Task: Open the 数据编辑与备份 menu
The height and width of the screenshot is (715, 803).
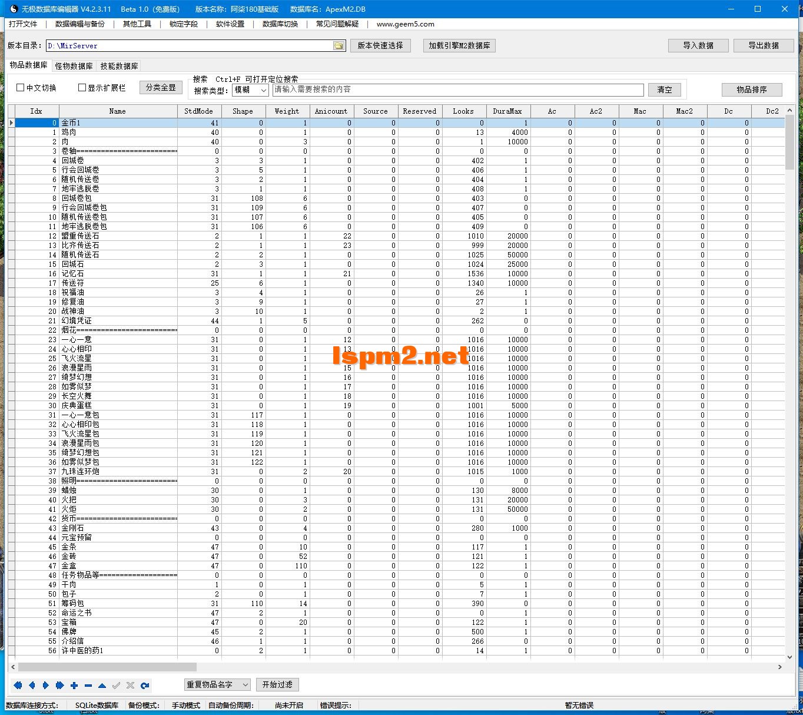Action: click(x=80, y=24)
